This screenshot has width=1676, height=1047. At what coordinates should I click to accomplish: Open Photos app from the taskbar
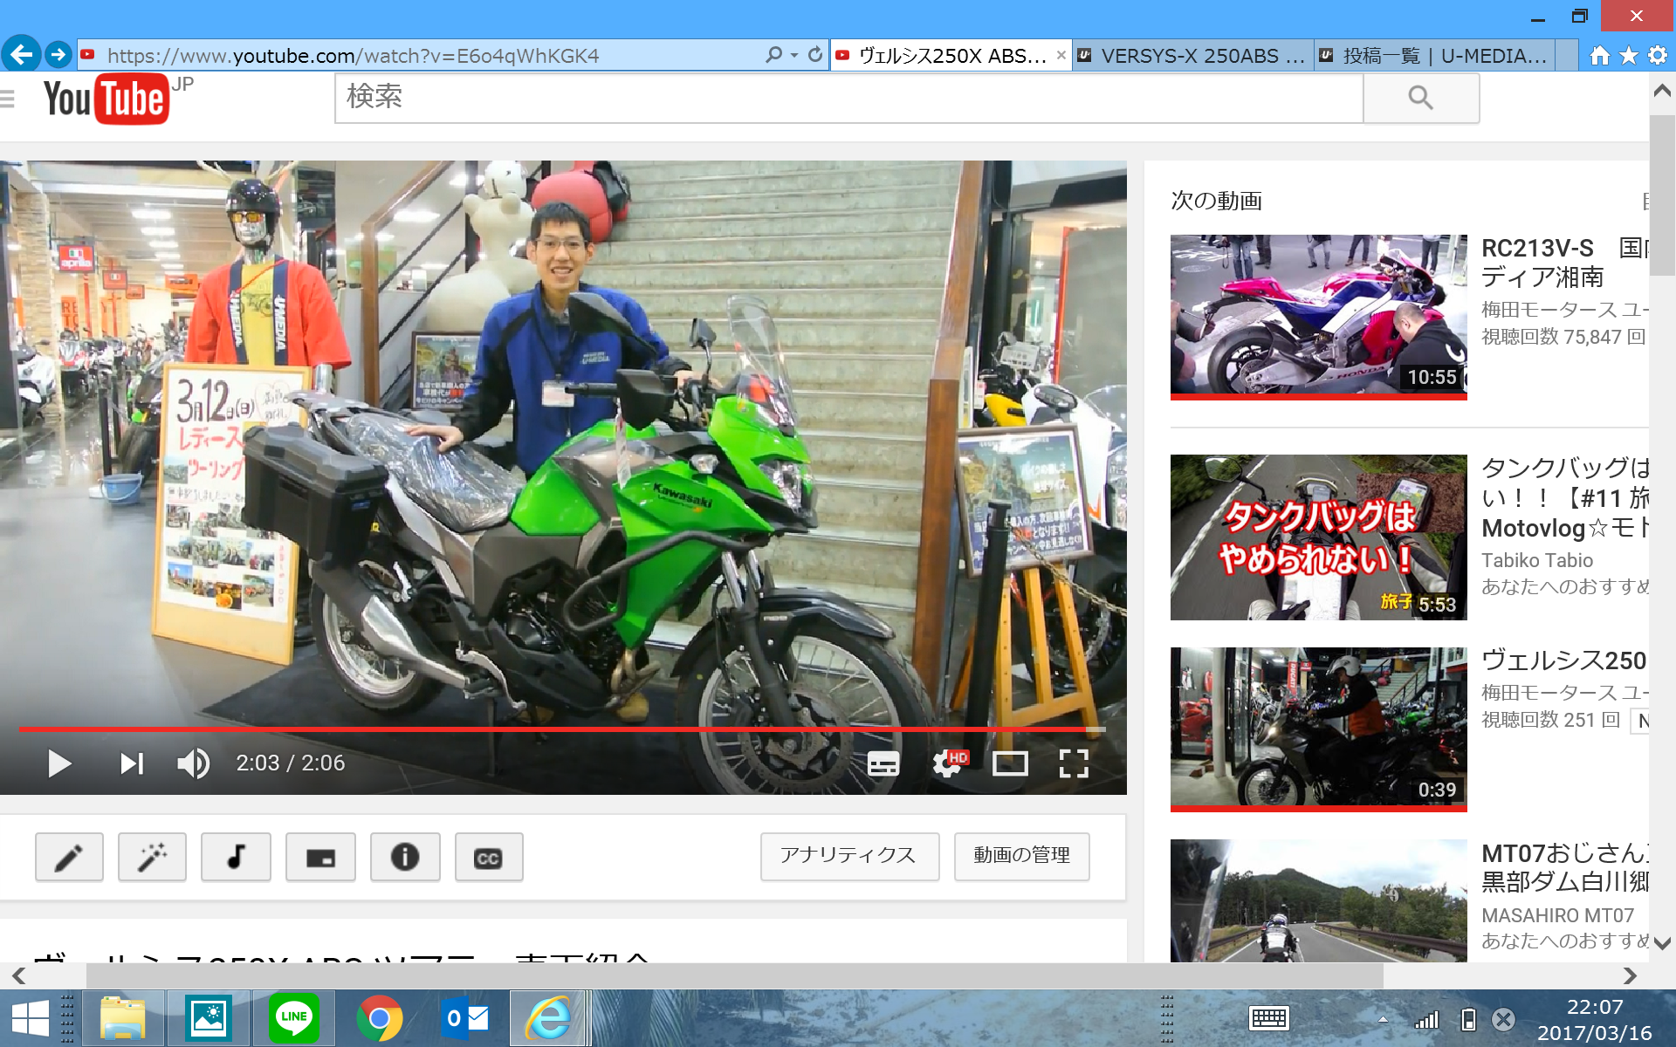coord(209,1018)
